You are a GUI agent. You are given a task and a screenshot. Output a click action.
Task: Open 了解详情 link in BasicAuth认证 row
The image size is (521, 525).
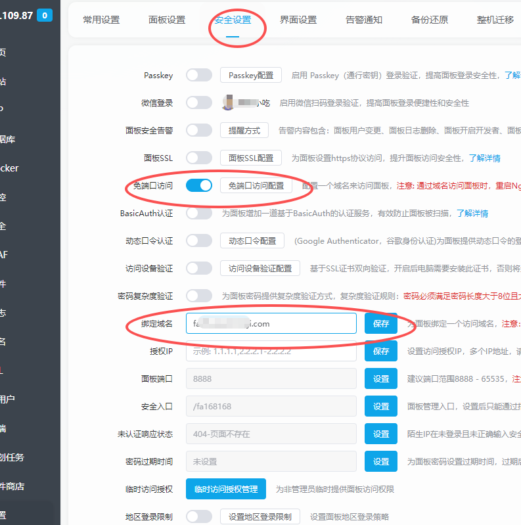tap(472, 214)
